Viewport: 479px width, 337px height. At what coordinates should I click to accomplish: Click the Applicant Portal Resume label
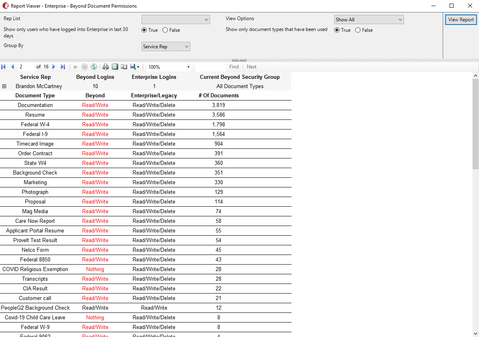35,231
